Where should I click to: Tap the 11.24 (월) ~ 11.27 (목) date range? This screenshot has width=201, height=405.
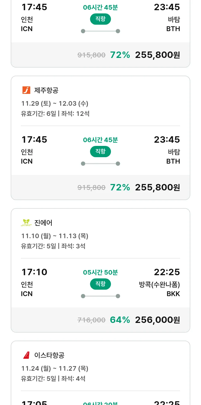pyautogui.click(x=55, y=368)
